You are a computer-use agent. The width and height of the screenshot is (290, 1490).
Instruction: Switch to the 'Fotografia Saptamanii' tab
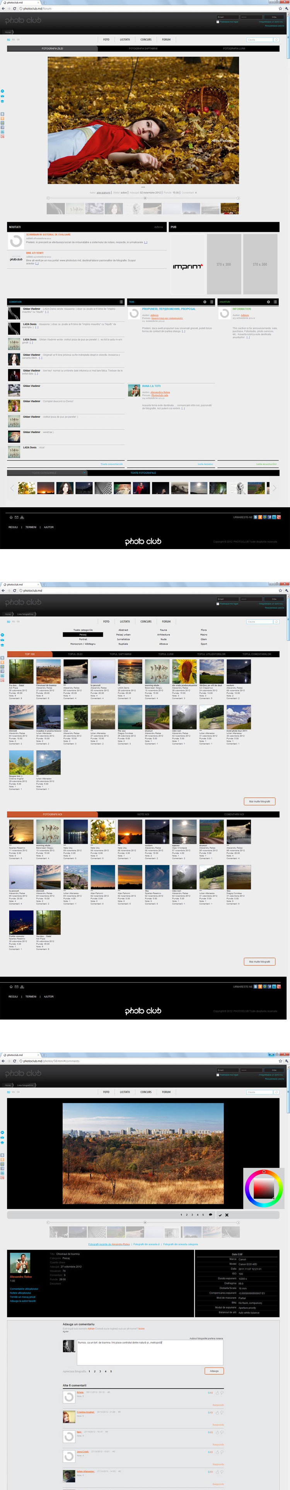point(143,48)
